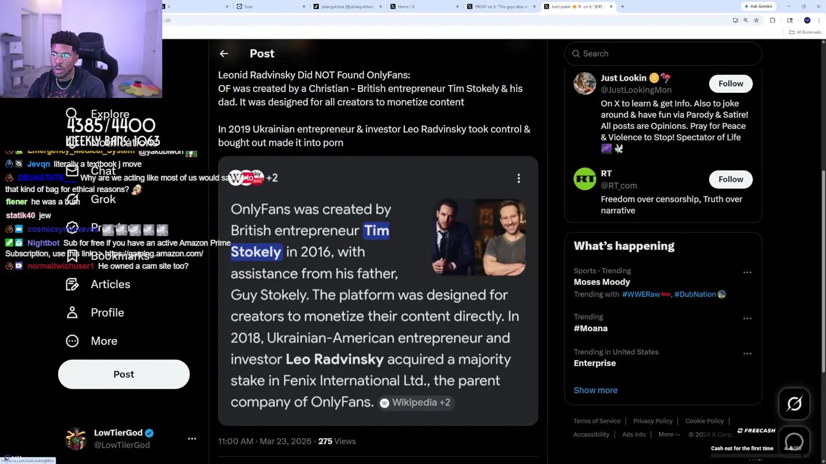Open Explore from the sidebar magnifier icon
This screenshot has width=826, height=464.
coord(72,114)
